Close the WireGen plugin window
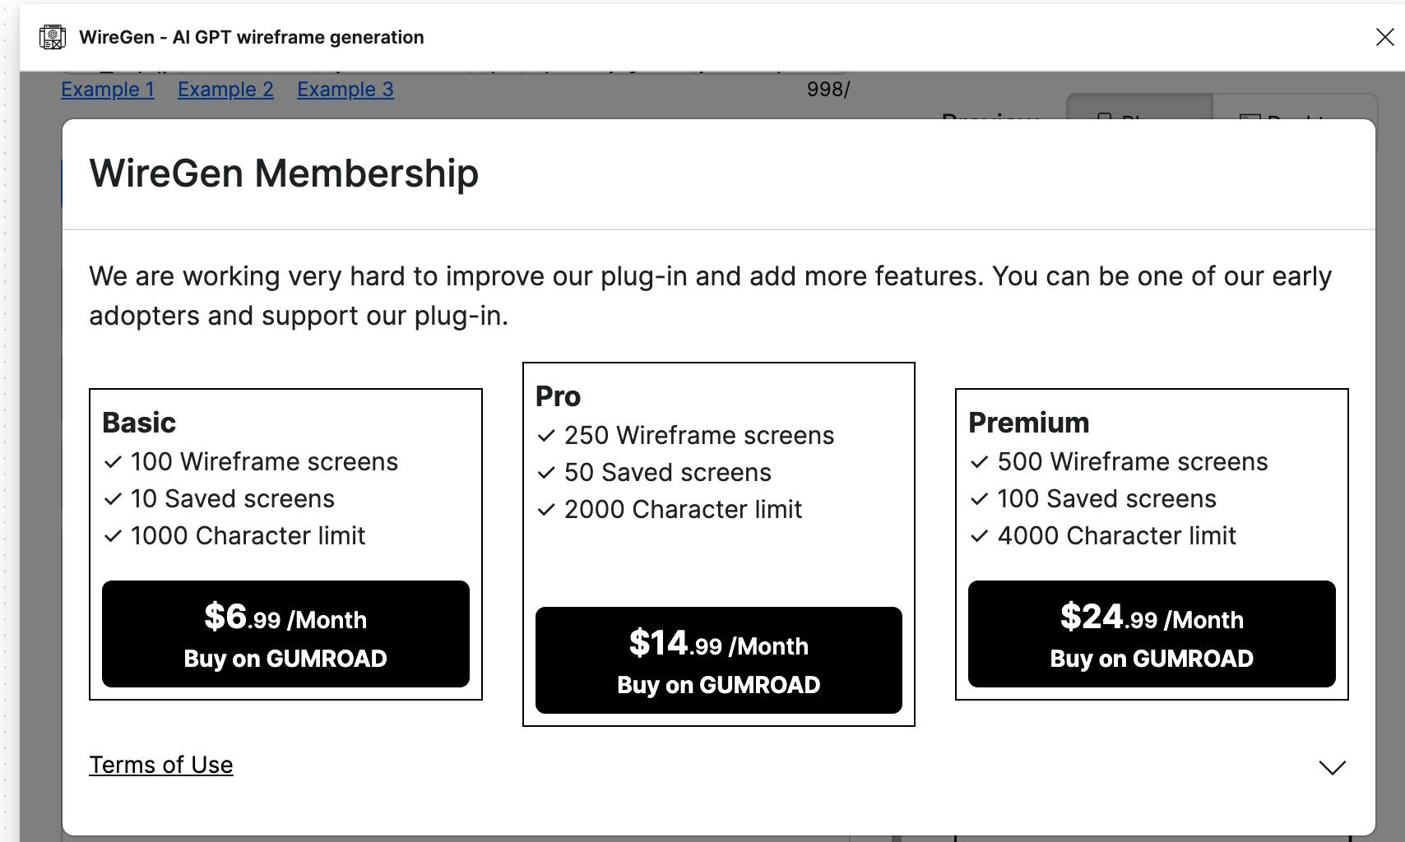1405x842 pixels. [1385, 37]
